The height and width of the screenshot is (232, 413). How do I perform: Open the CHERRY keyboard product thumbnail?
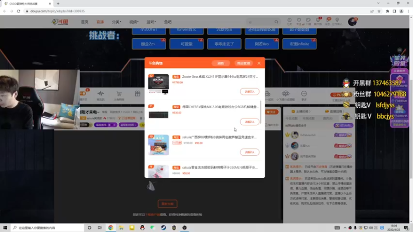(x=158, y=114)
